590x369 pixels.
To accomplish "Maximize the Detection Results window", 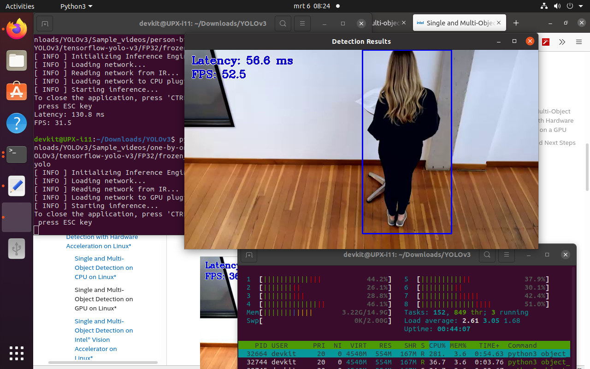I will pos(514,42).
